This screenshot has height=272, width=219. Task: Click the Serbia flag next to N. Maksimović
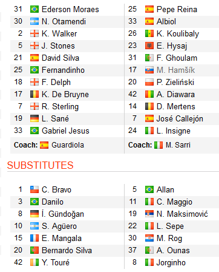[149, 214]
